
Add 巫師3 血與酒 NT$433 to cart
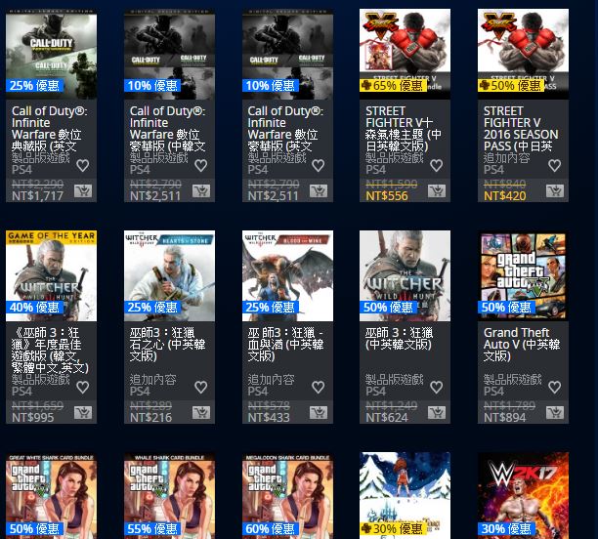pos(319,412)
